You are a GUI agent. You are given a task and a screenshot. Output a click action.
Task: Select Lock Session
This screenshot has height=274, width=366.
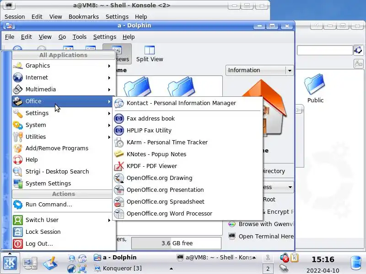63,232
